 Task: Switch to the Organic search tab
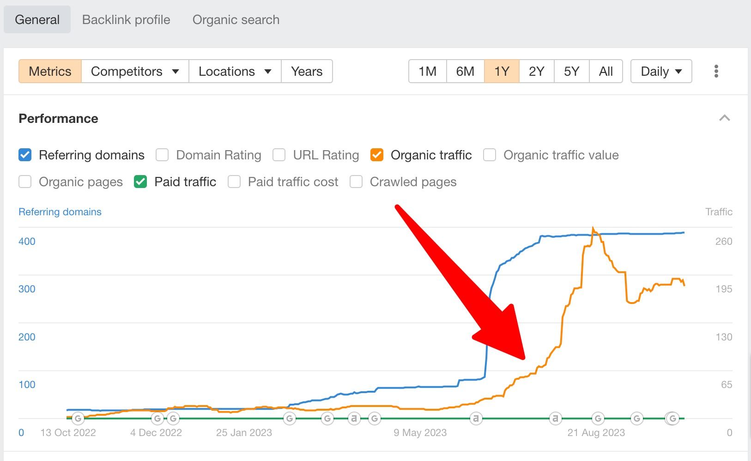tap(236, 19)
